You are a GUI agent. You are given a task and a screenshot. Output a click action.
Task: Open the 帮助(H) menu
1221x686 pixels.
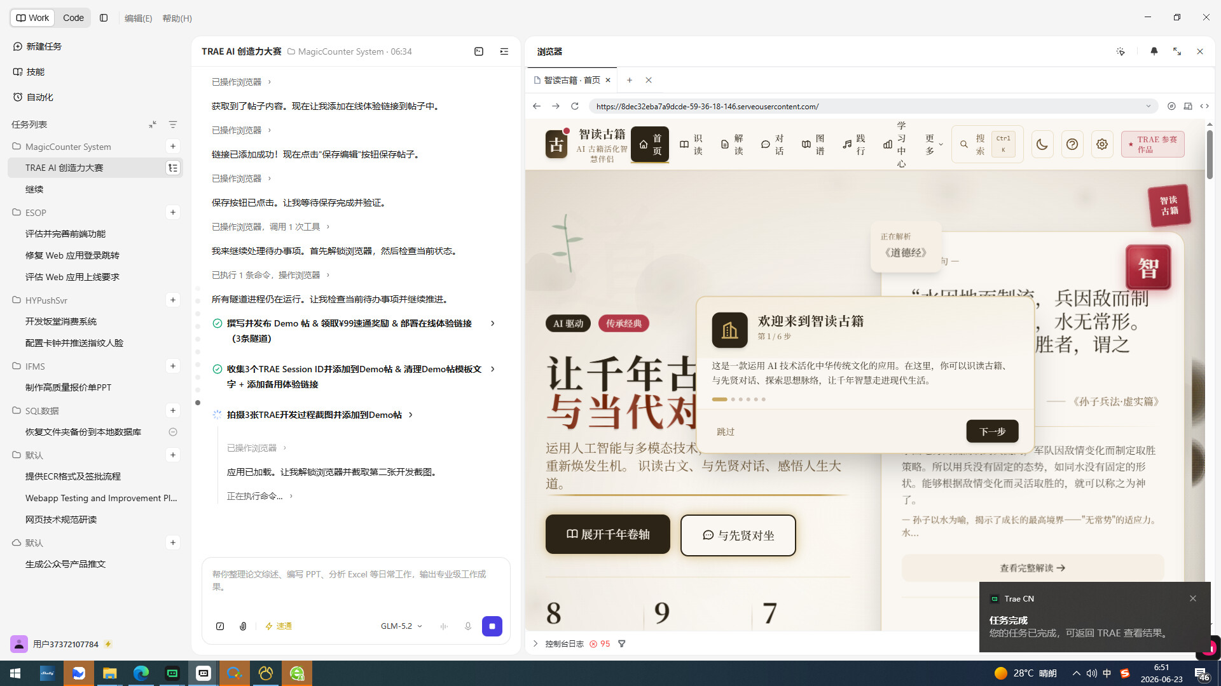[177, 18]
